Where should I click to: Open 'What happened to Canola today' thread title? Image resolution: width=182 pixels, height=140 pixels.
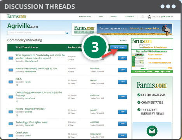pos(40,56)
